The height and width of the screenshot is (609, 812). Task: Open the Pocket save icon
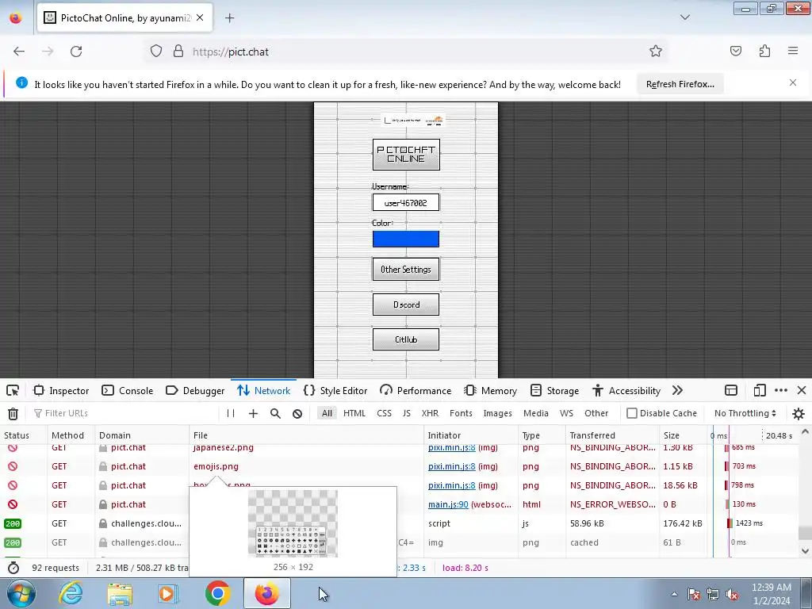(735, 51)
